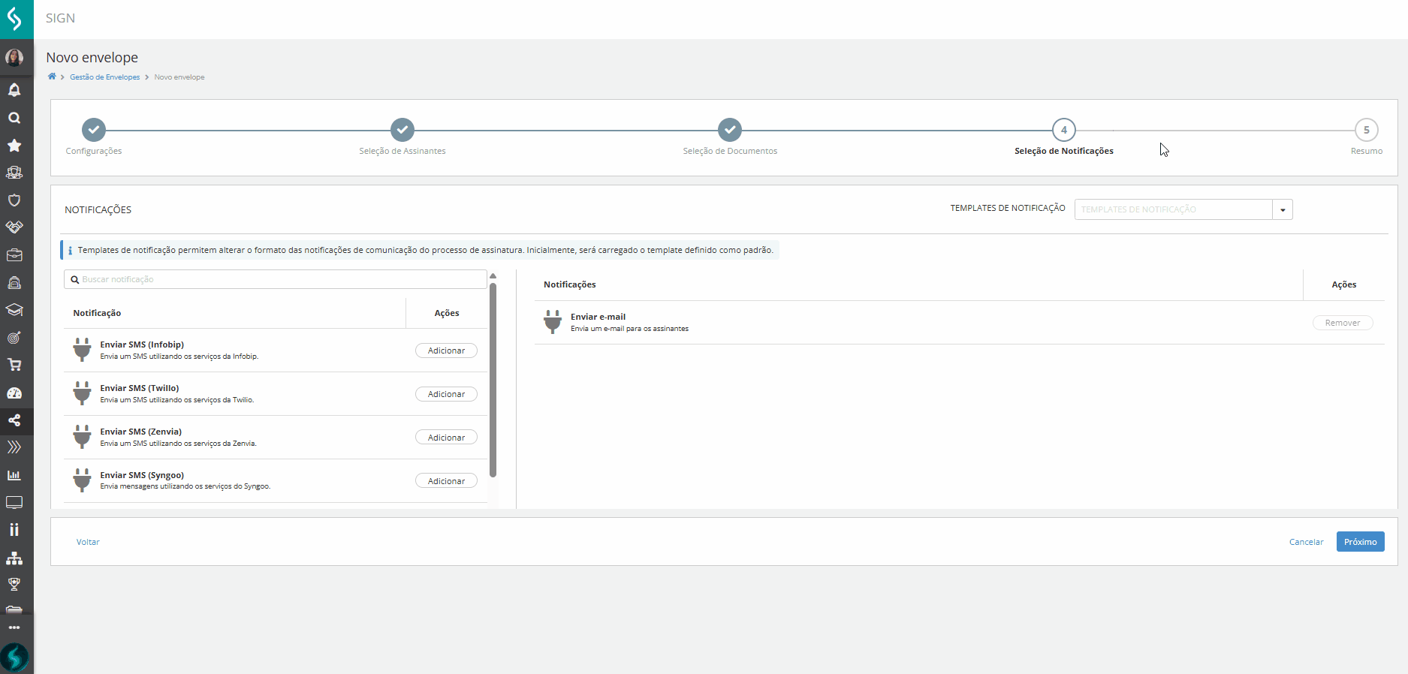
Task: Open the organization chart module icon
Action: [14, 558]
